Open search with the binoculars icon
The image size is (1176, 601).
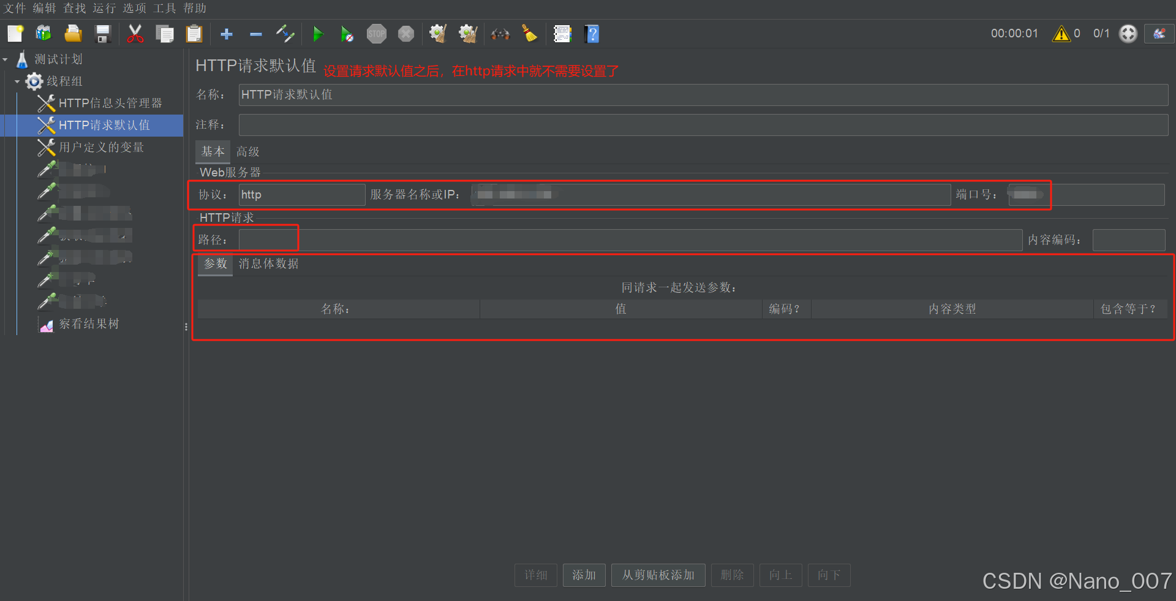[x=500, y=34]
